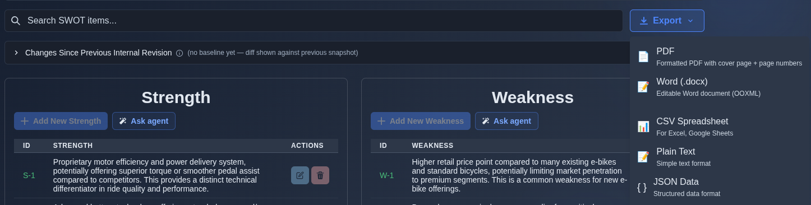Image resolution: width=811 pixels, height=205 pixels.
Task: Click ID header in Strength table
Action: (x=26, y=146)
